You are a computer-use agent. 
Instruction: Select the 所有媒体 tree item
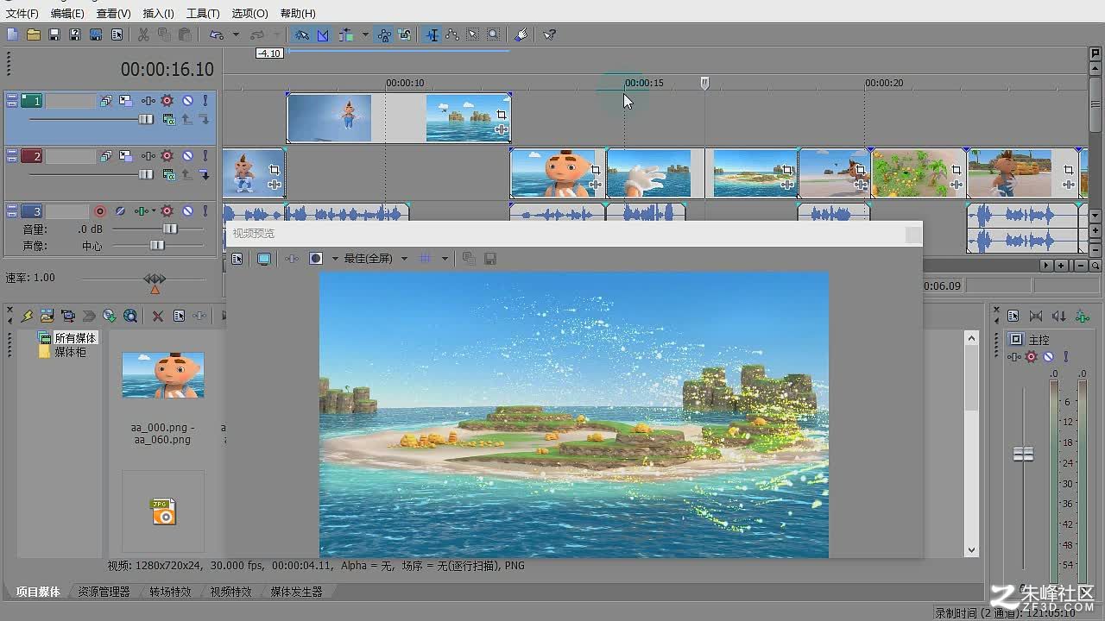tap(75, 338)
